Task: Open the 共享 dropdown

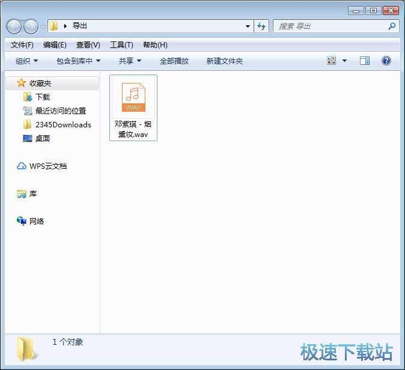Action: pos(130,61)
